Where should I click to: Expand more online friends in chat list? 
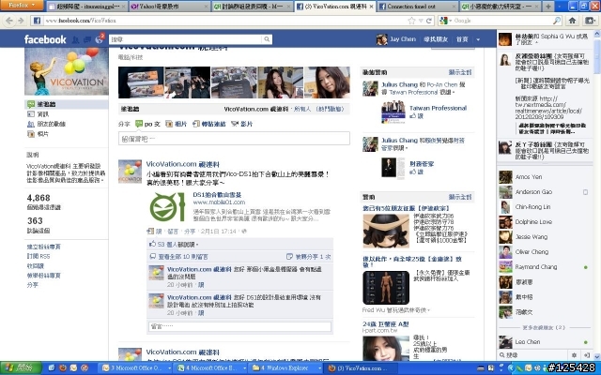(543, 327)
